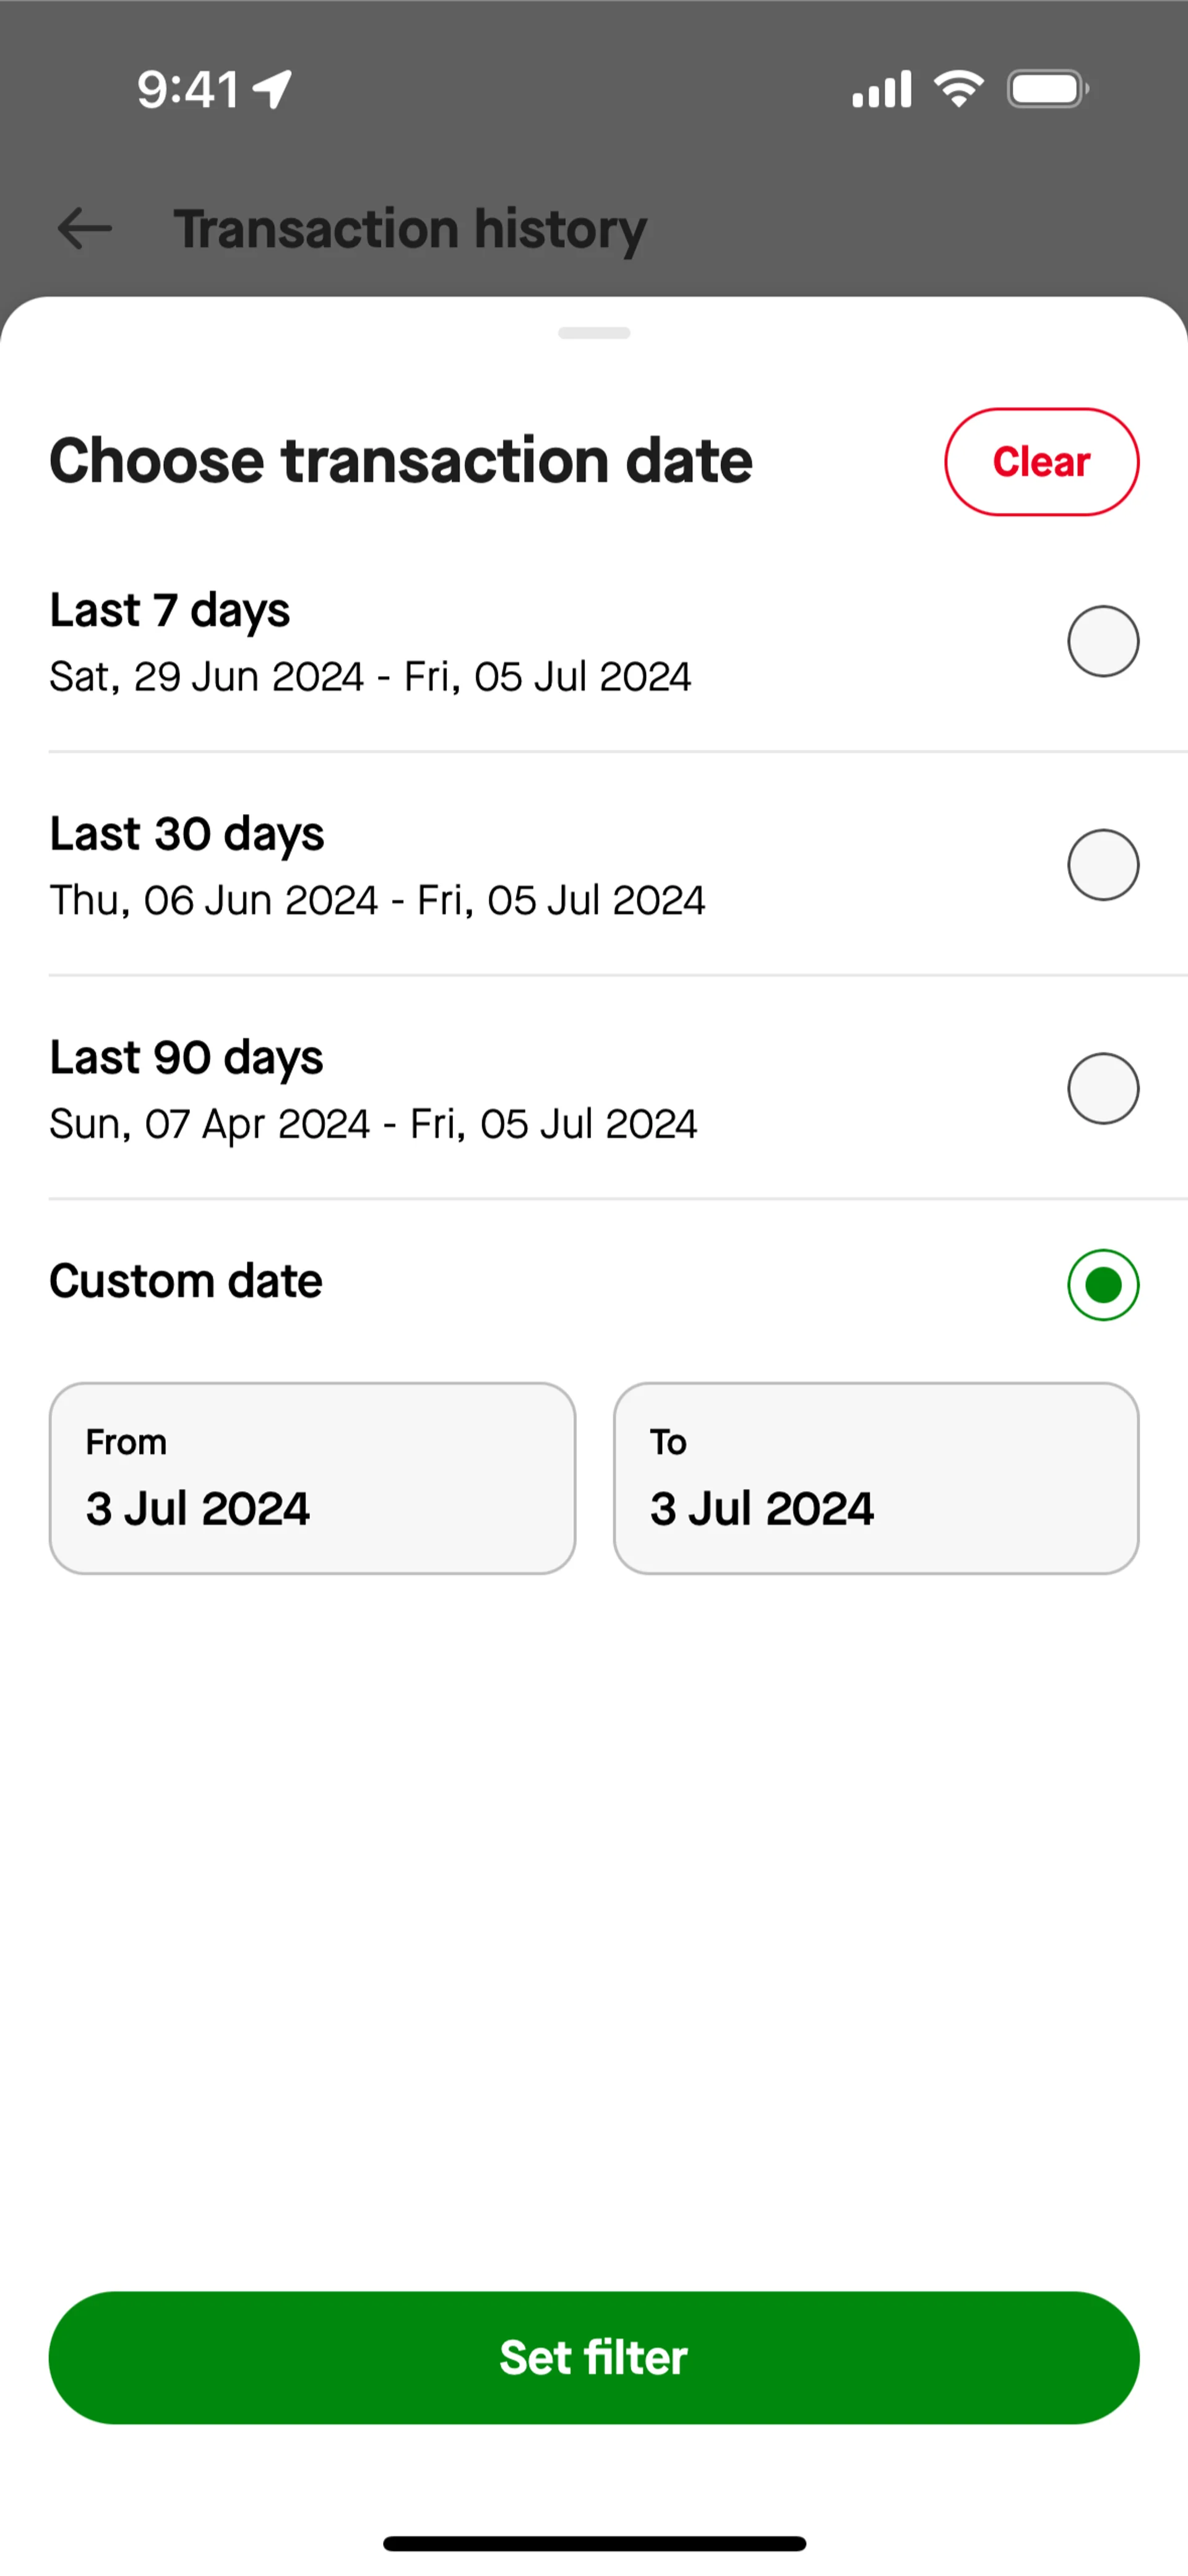
Task: Select the Last 30 days radio button
Action: click(1103, 865)
